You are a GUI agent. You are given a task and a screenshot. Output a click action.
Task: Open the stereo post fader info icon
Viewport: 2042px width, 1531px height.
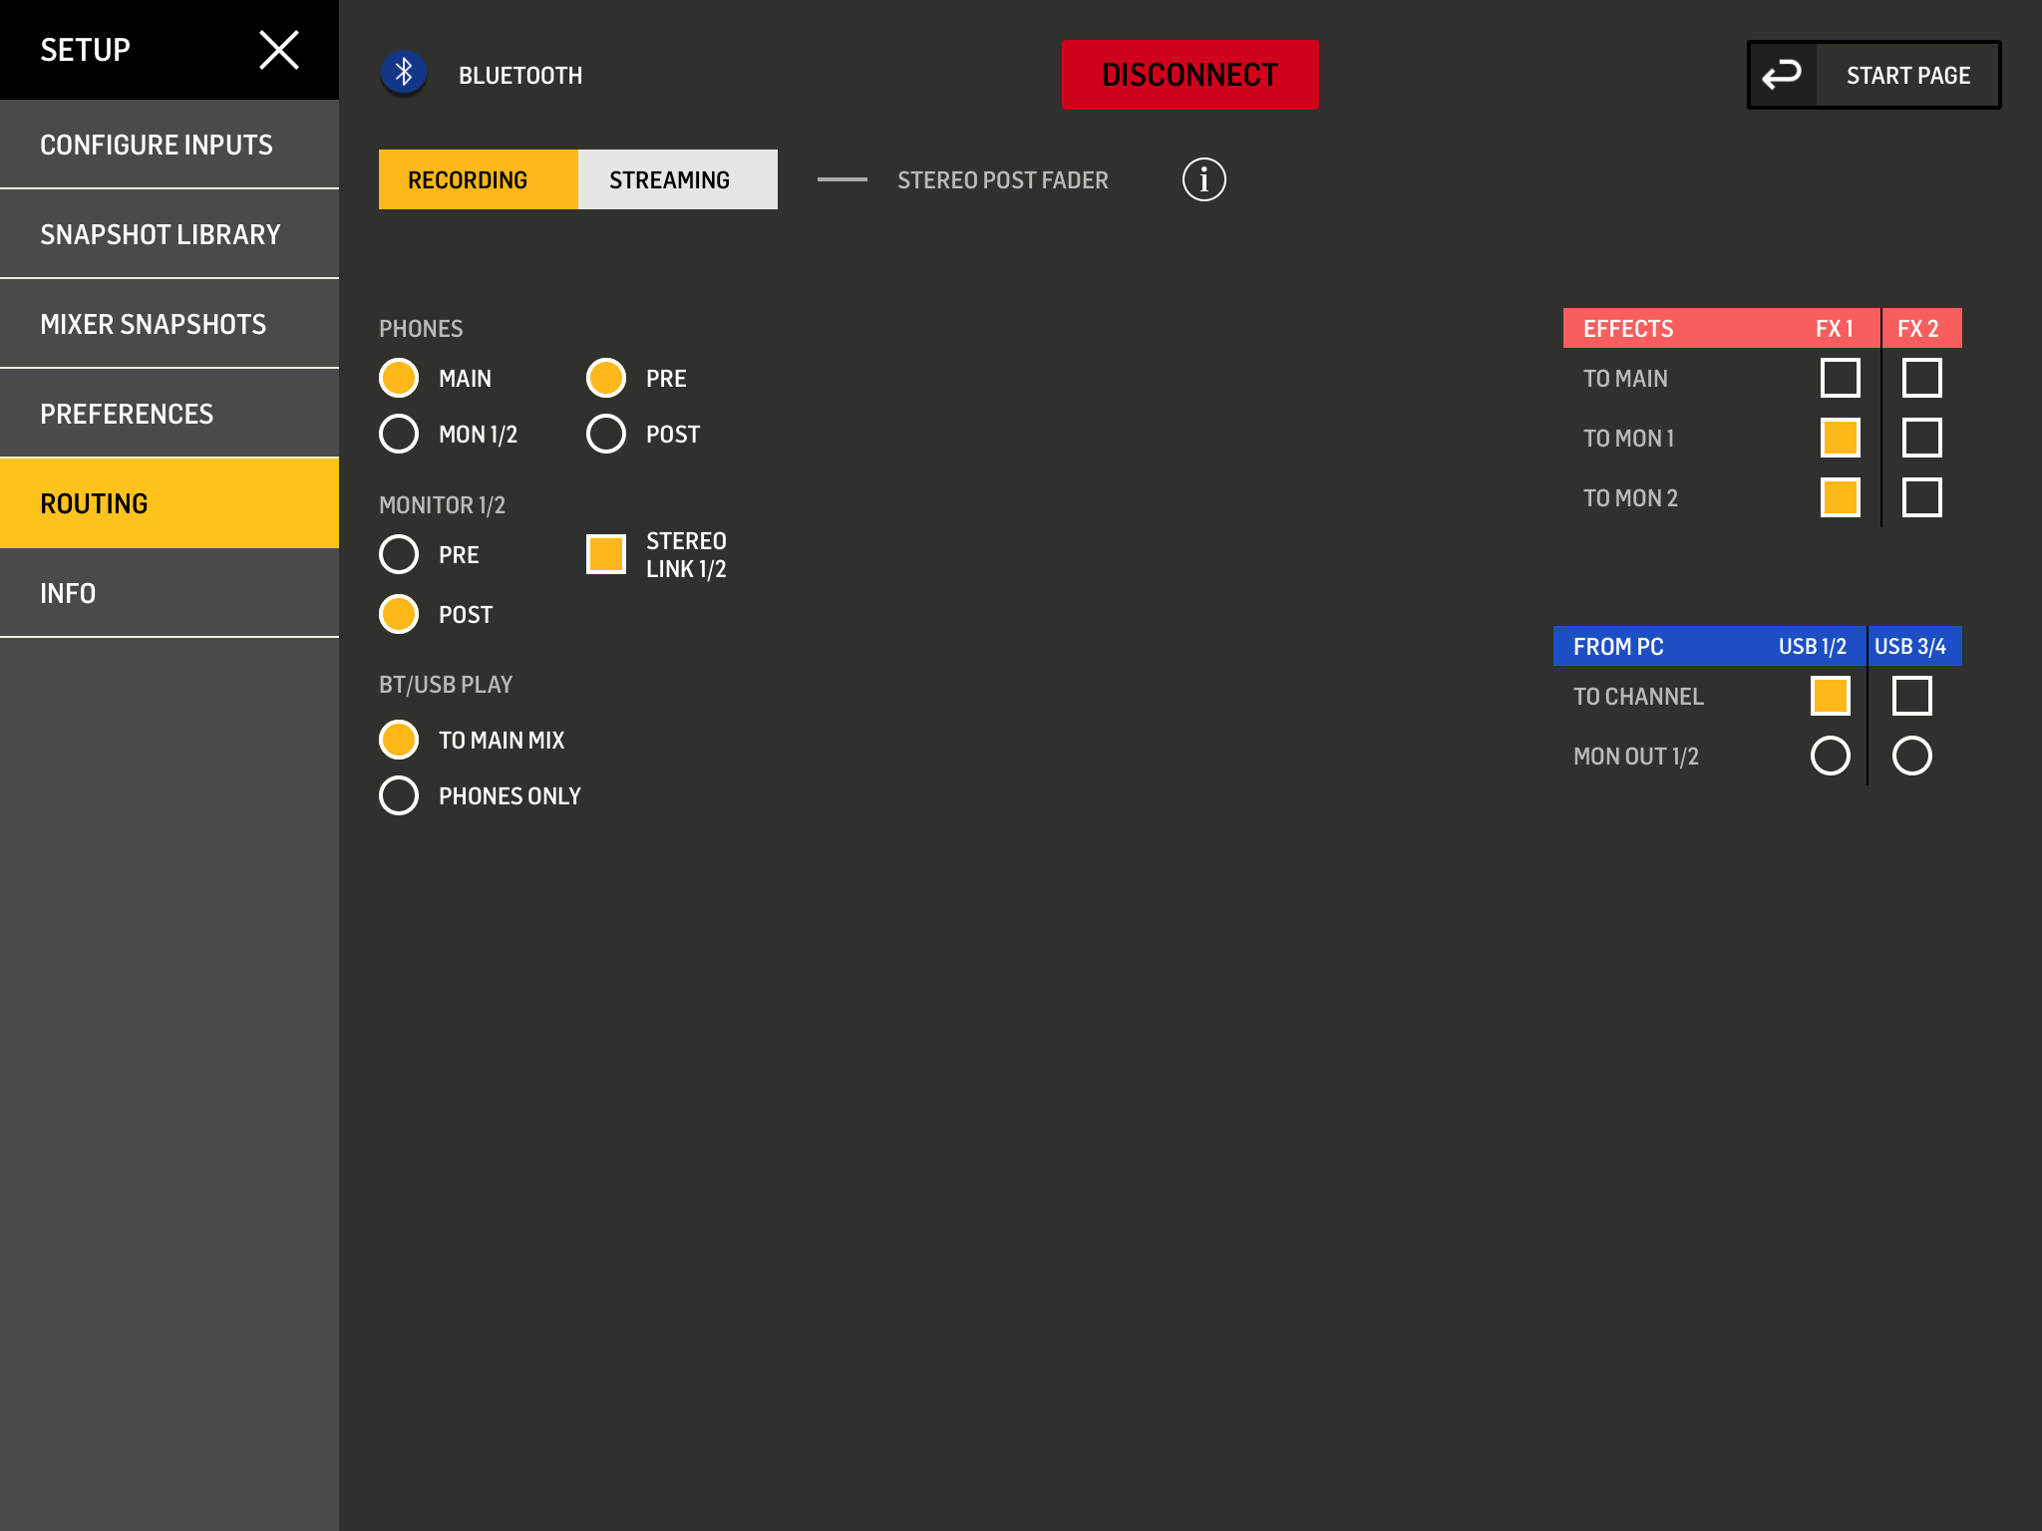(1203, 179)
